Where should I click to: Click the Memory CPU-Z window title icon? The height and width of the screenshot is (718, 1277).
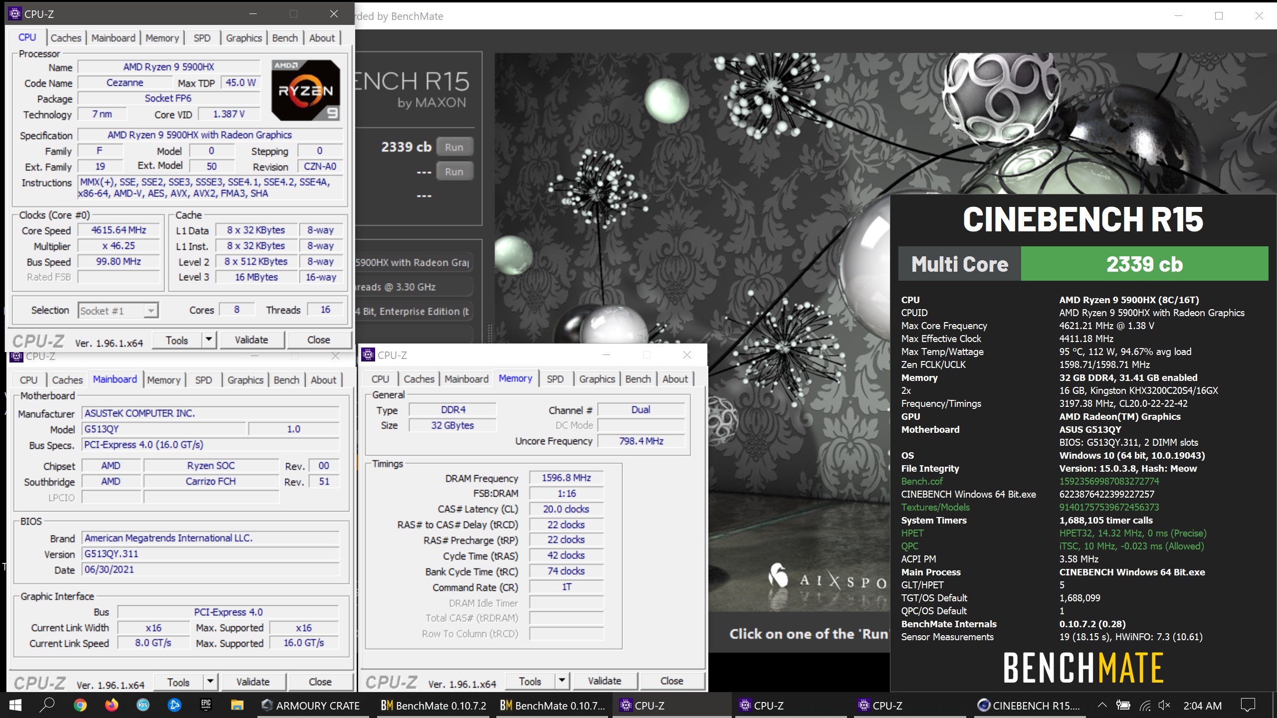point(368,355)
